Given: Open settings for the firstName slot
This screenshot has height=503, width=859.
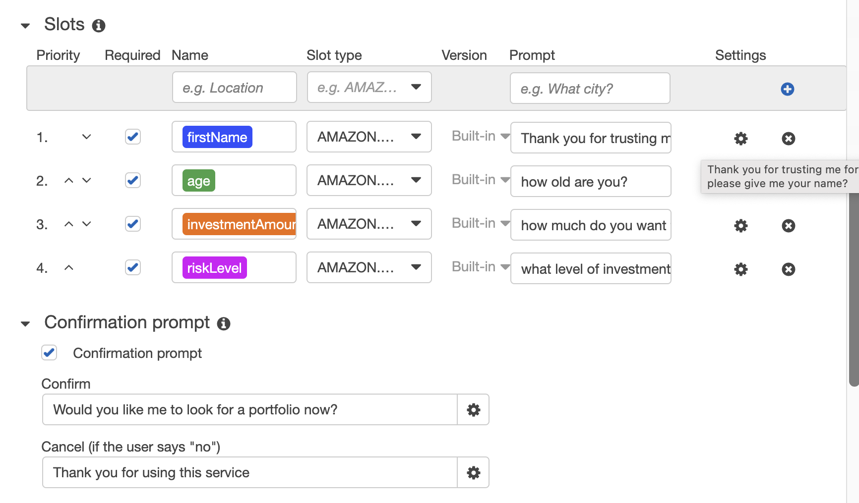Looking at the screenshot, I should pos(740,139).
